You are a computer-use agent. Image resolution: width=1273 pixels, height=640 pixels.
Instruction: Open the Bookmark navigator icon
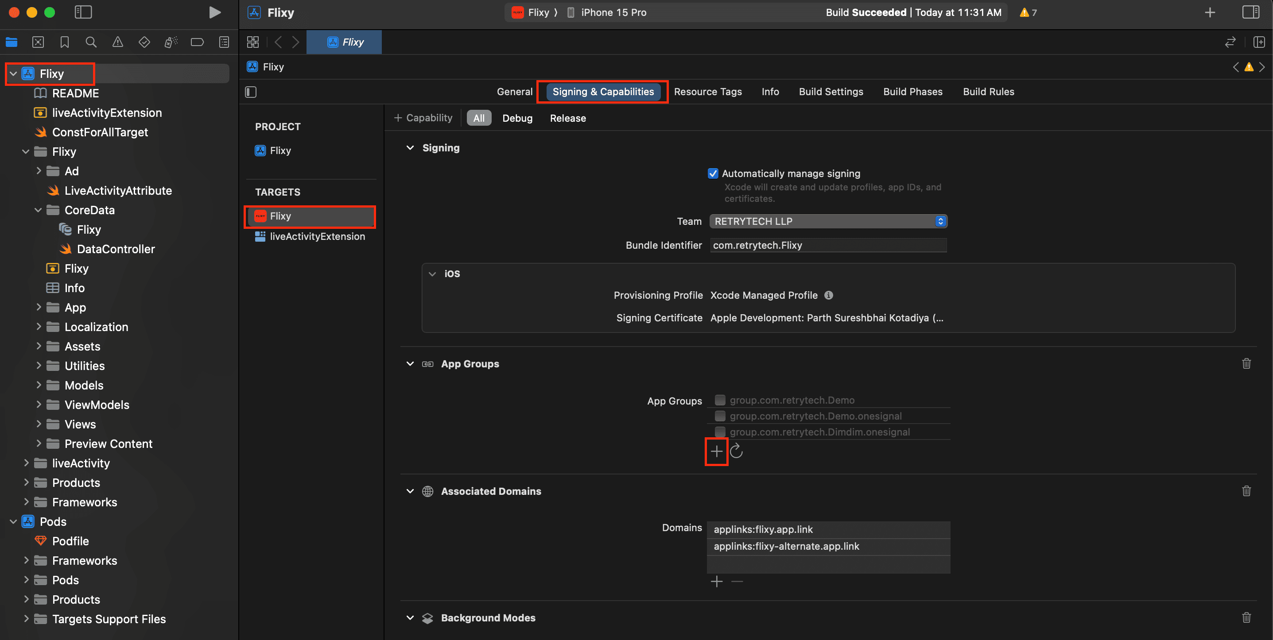(x=64, y=42)
